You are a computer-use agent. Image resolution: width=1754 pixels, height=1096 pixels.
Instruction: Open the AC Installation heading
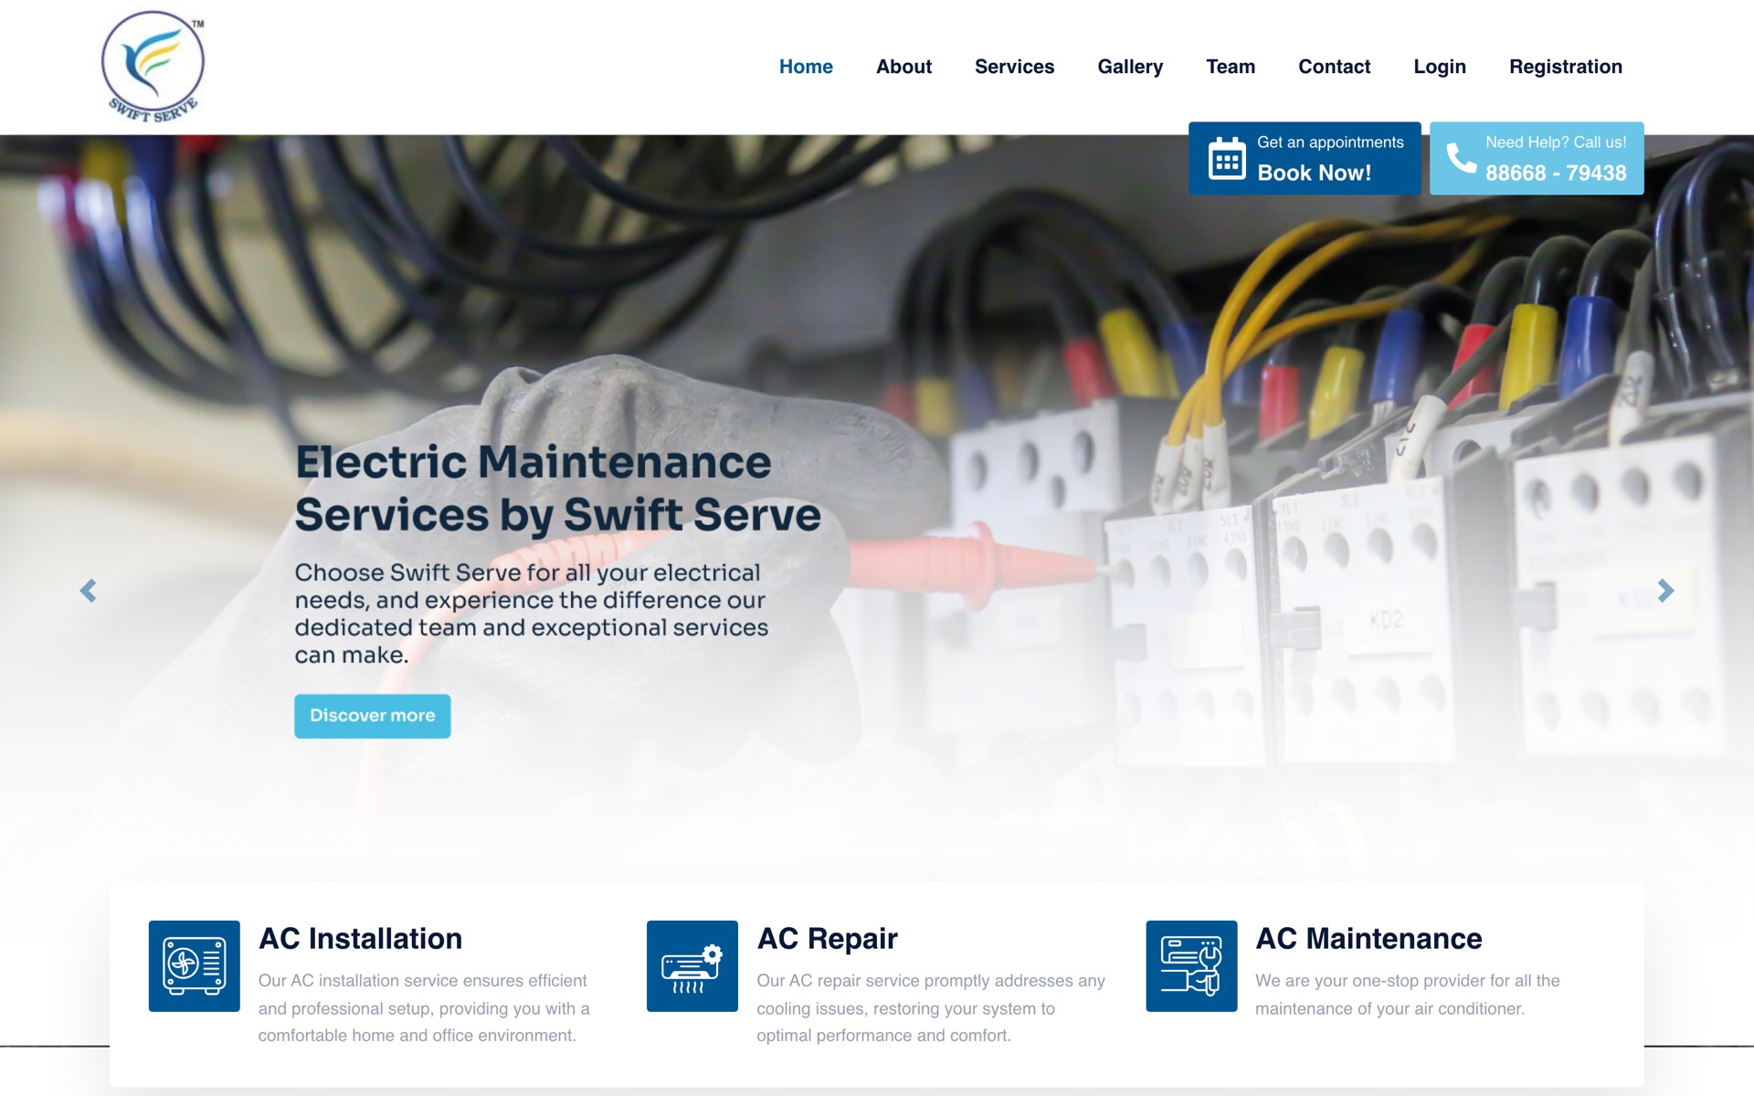tap(360, 939)
